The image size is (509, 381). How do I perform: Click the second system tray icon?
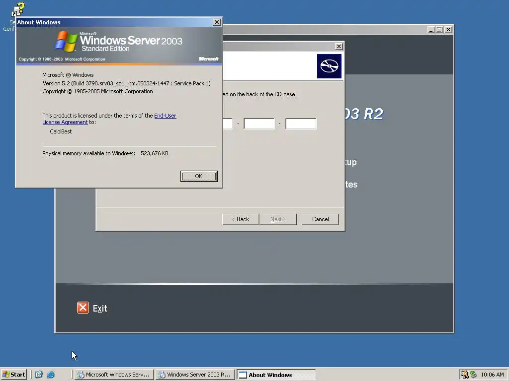(x=473, y=375)
